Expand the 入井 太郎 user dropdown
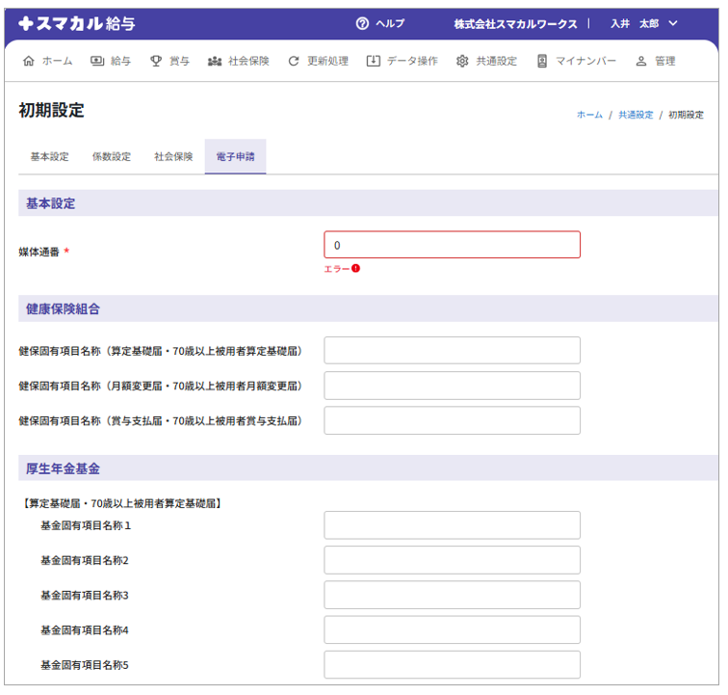This screenshot has width=728, height=695. [x=673, y=23]
